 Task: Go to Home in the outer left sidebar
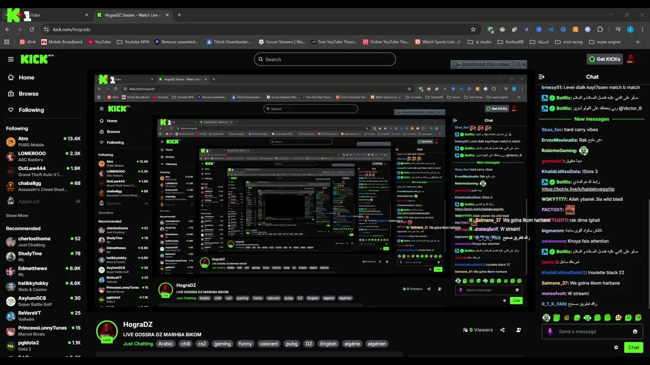pyautogui.click(x=21, y=78)
